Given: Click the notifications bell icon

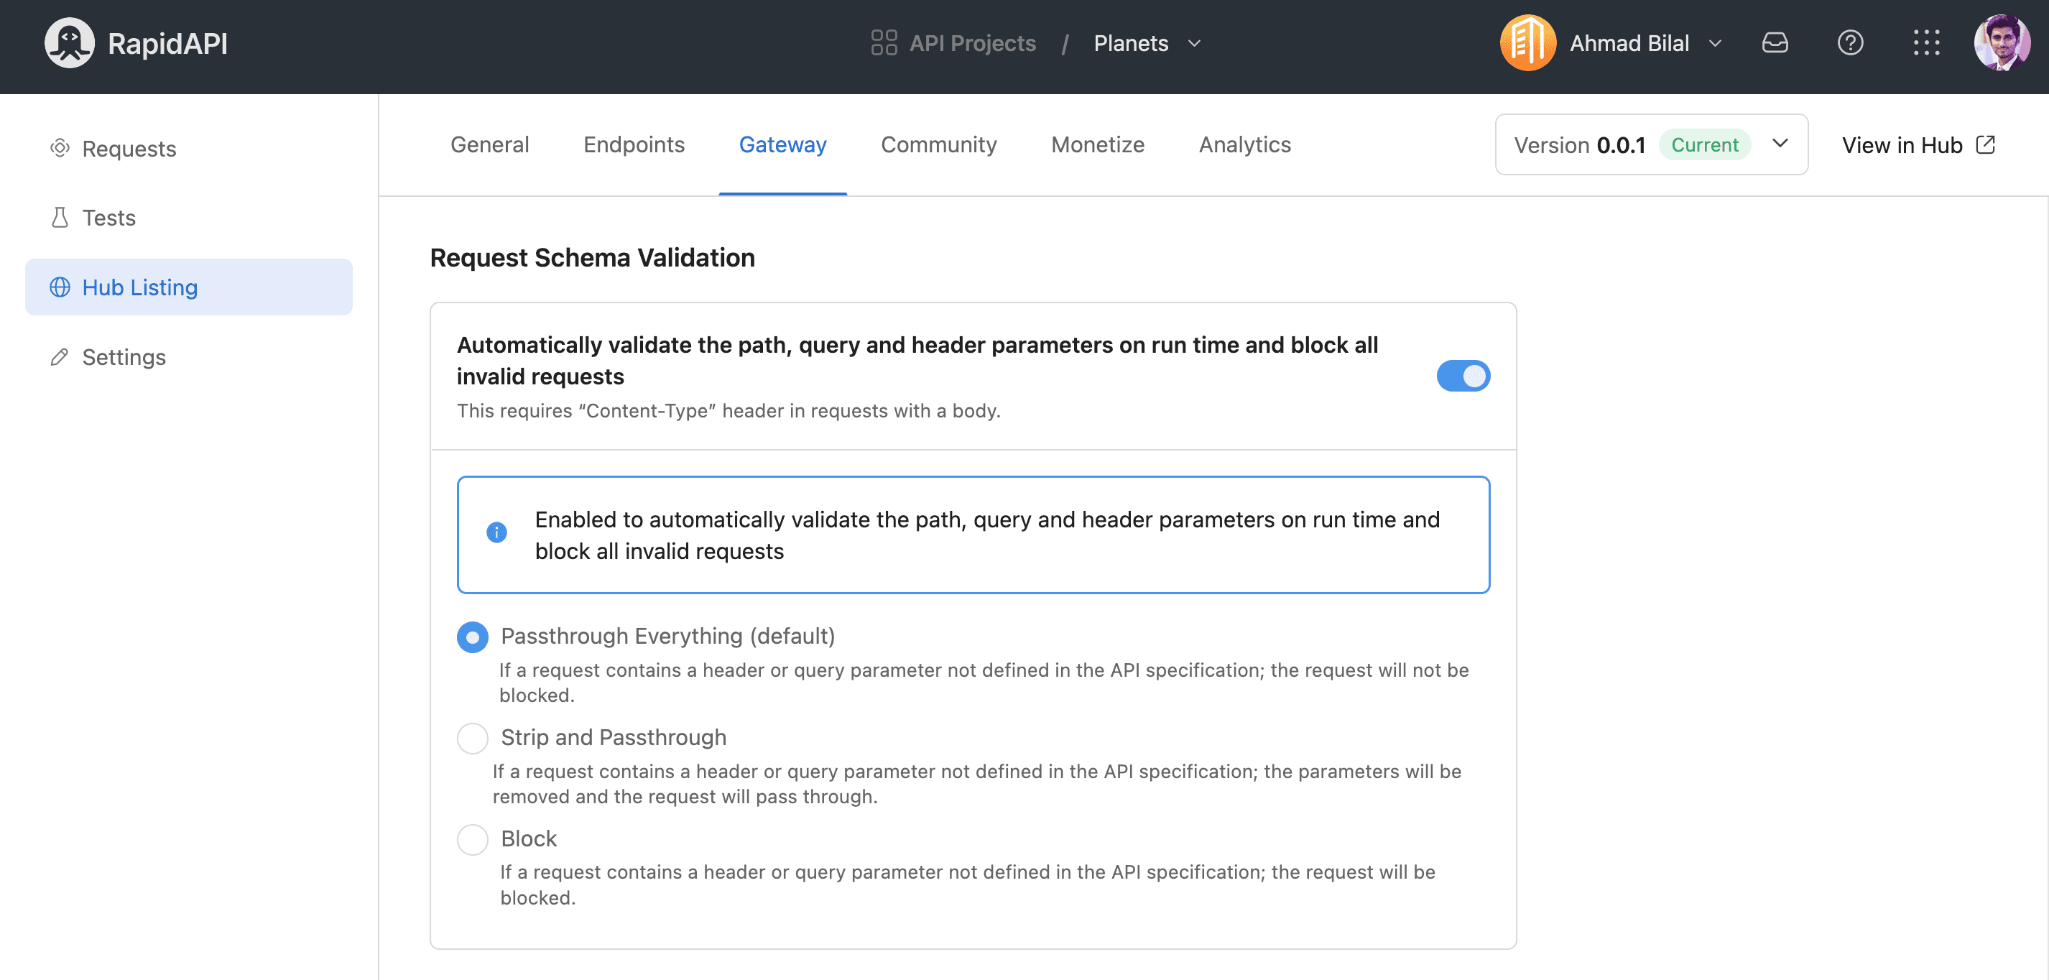Looking at the screenshot, I should 1775,42.
